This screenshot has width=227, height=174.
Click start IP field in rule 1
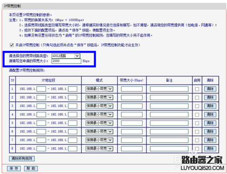[41, 89]
